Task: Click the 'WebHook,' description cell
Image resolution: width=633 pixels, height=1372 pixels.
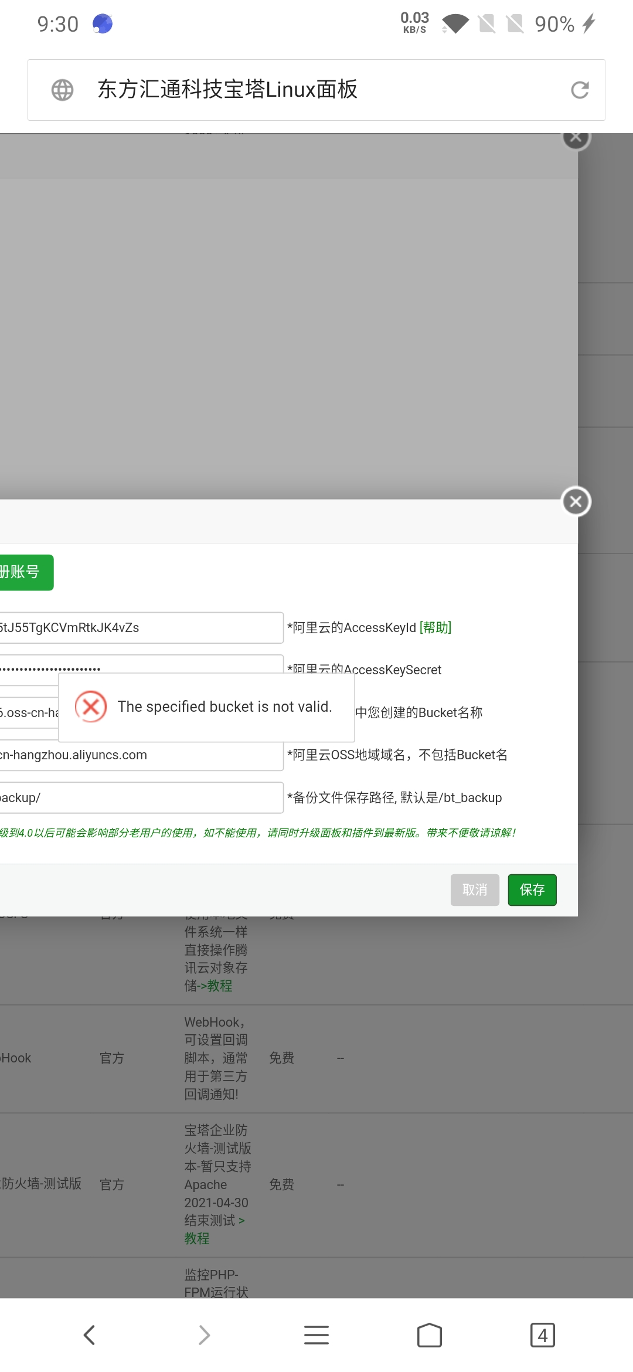Action: pos(216,1058)
